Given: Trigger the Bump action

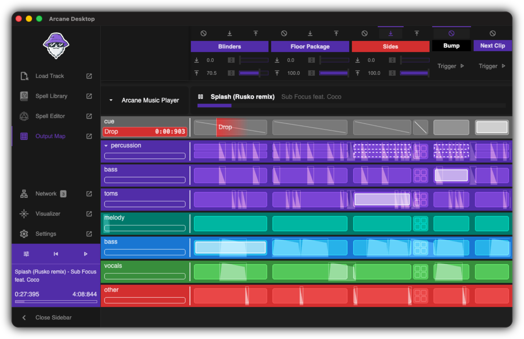Looking at the screenshot, I should [451, 66].
